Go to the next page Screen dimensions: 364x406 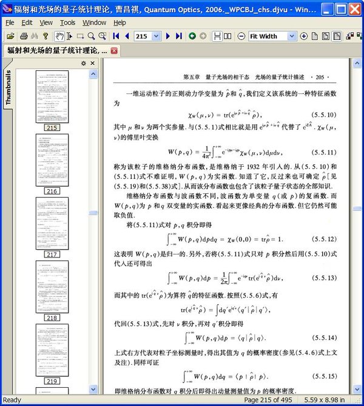(168, 36)
